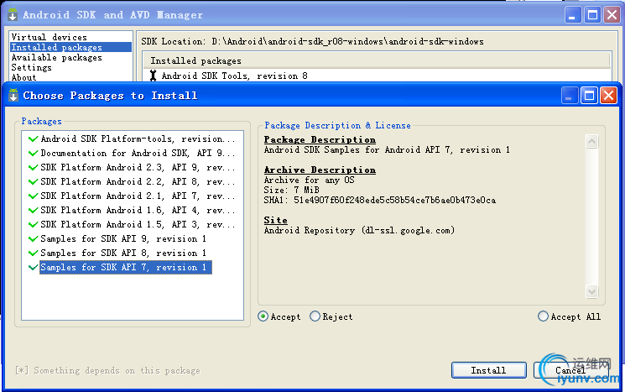This screenshot has width=625, height=392.
Task: Select Documentation for Android SDK, API 9 row
Action: [138, 153]
